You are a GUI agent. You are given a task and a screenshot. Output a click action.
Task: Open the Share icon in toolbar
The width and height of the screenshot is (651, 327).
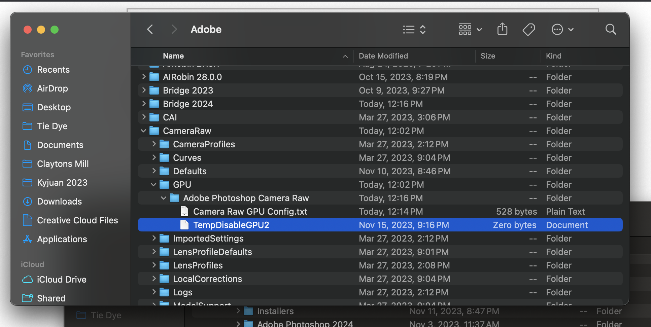point(502,29)
